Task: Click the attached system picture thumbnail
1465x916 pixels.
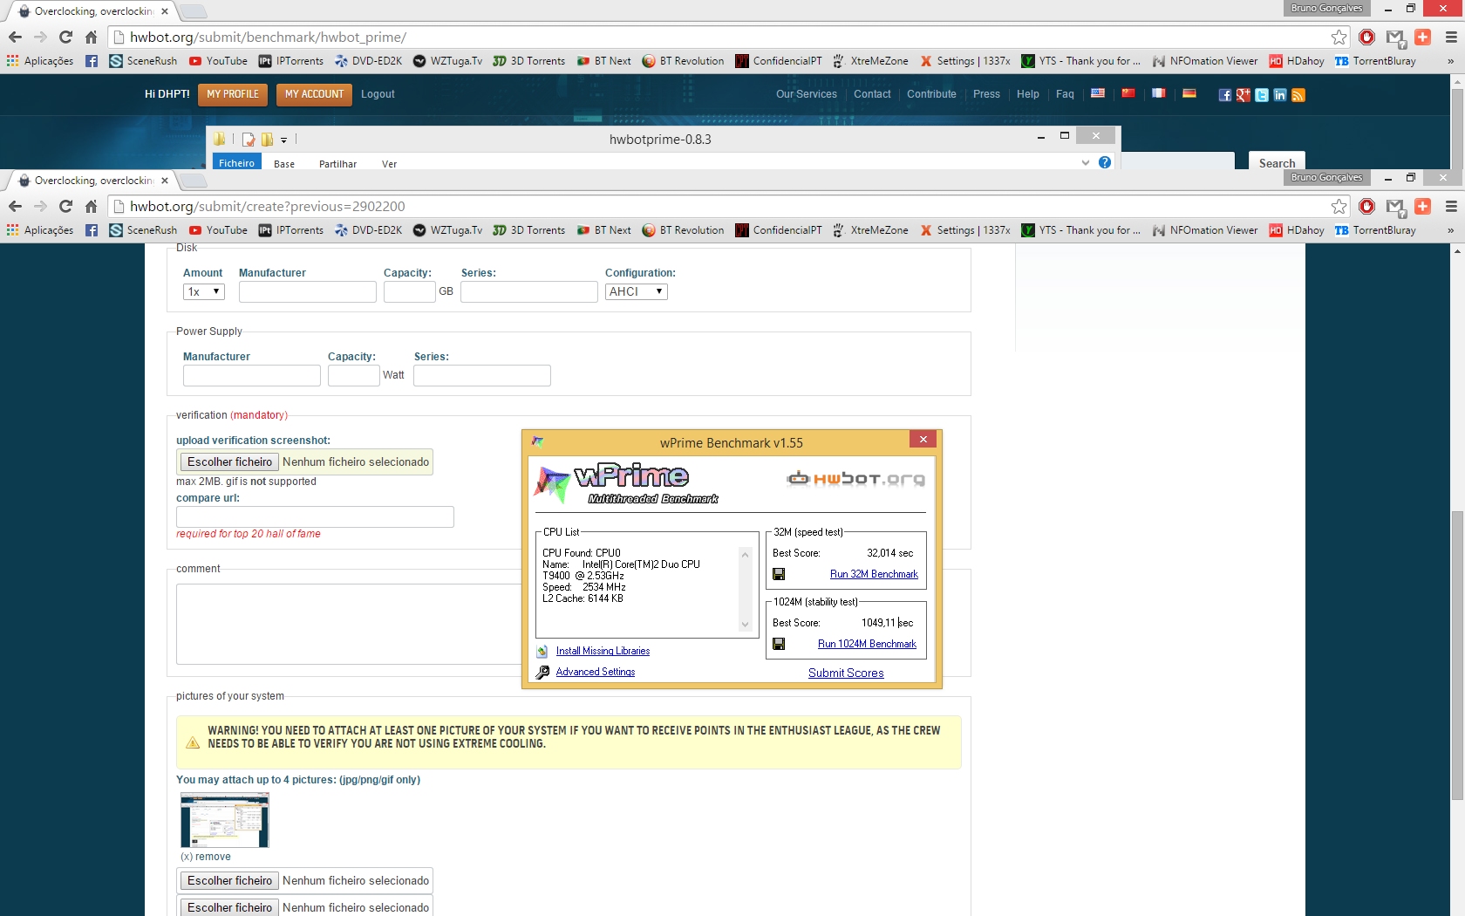Action: click(225, 820)
